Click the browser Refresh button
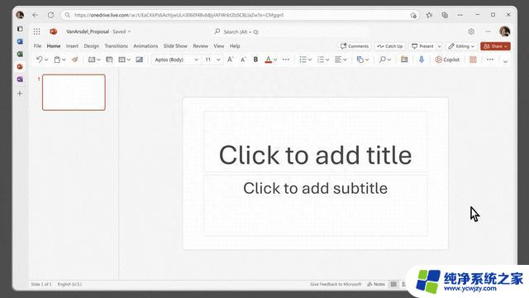This screenshot has width=529, height=298. click(50, 15)
